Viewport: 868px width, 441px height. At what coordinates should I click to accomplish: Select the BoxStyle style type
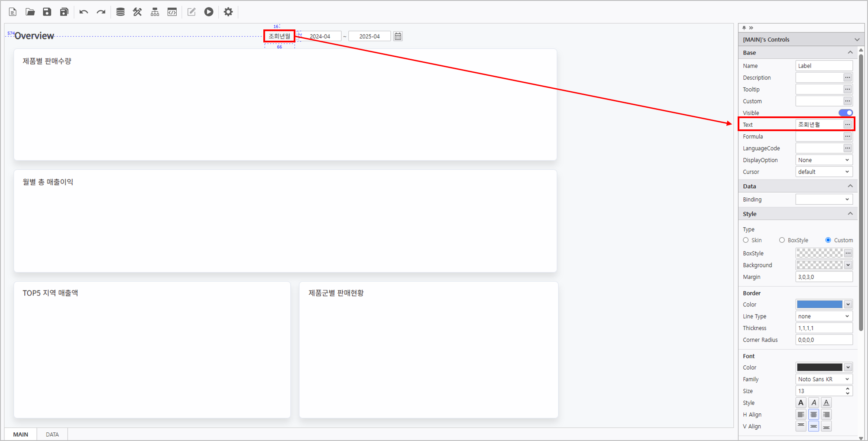pos(782,240)
